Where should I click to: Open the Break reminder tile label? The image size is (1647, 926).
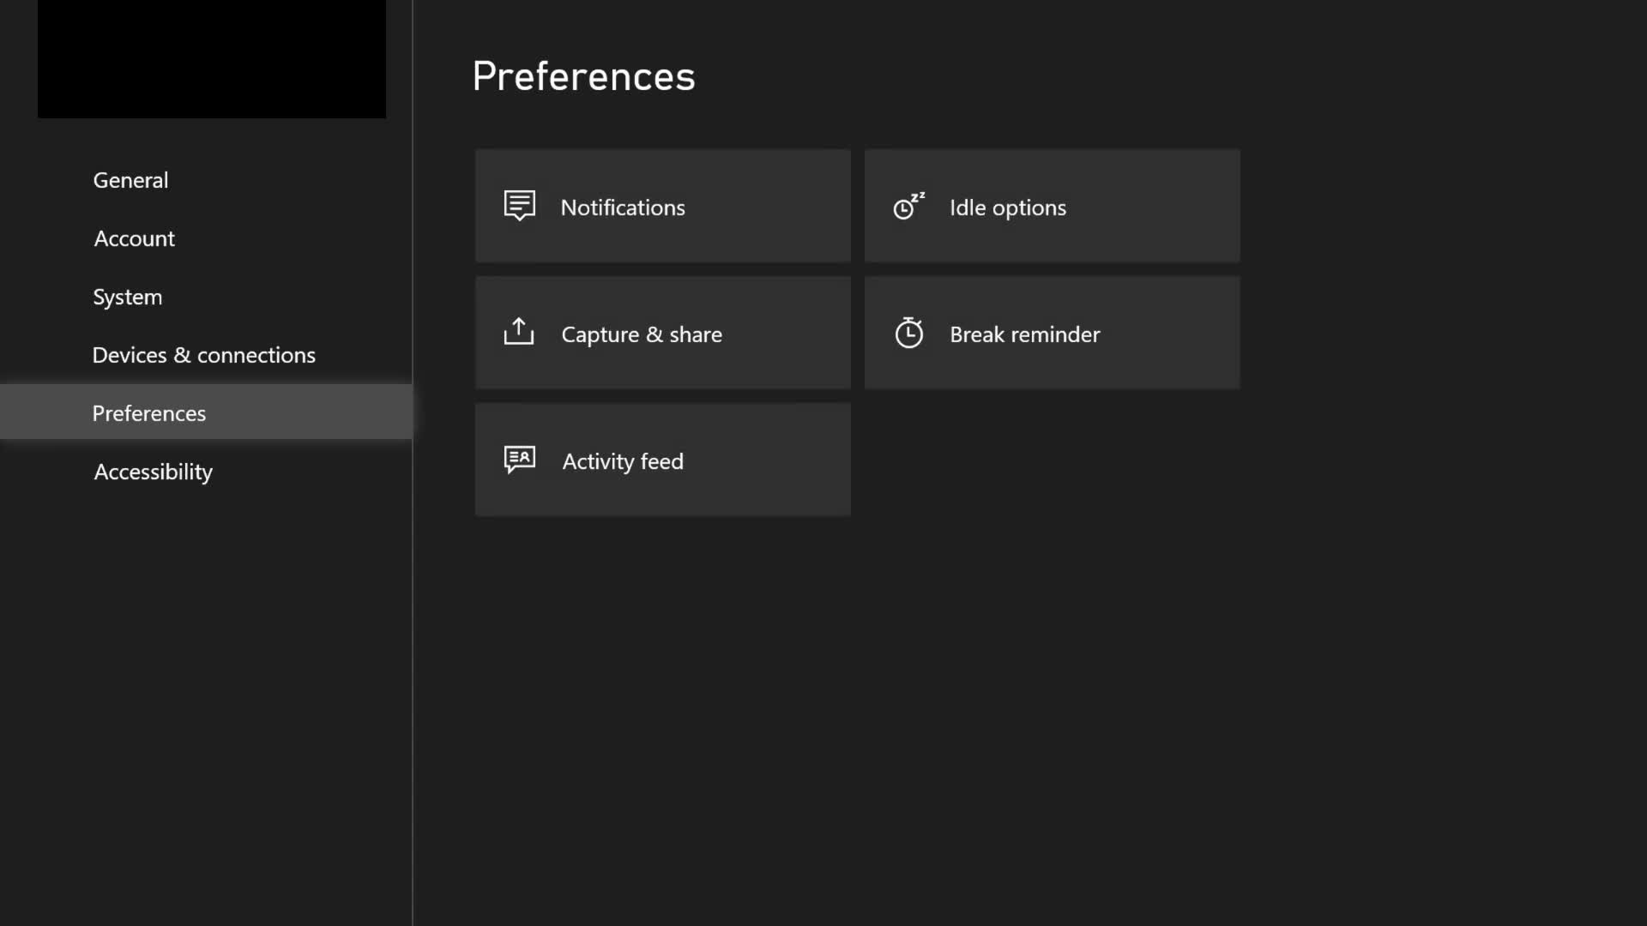click(x=1024, y=334)
